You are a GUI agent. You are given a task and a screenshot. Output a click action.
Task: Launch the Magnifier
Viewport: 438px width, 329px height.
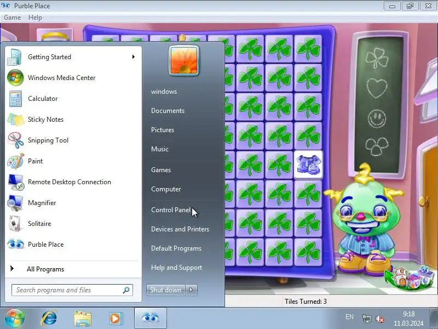(x=73, y=203)
